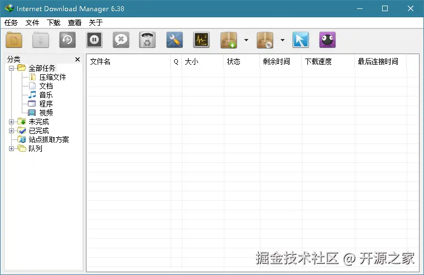Sort by 最后连接时间 column header
The width and height of the screenshot is (424, 275).
coord(380,62)
